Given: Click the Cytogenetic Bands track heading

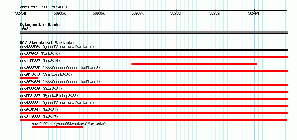Looking at the screenshot, I should coord(40,25).
